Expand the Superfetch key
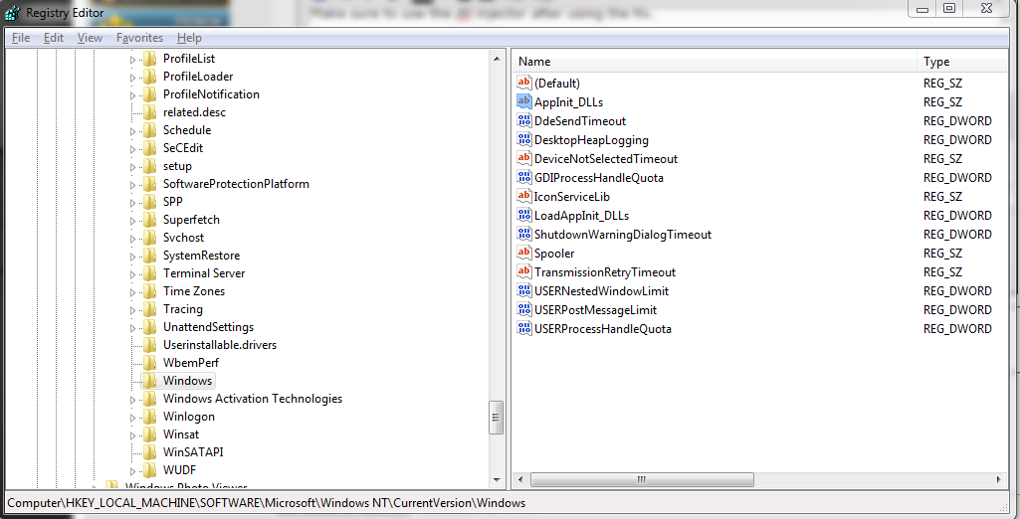This screenshot has height=519, width=1020. (132, 221)
